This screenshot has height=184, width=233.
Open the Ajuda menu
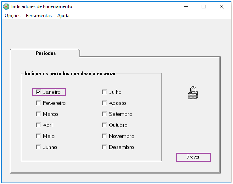click(63, 16)
